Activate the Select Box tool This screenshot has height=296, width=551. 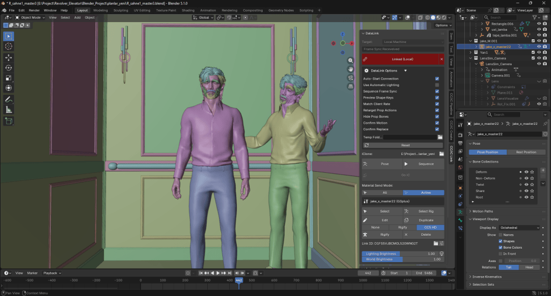pyautogui.click(x=9, y=36)
